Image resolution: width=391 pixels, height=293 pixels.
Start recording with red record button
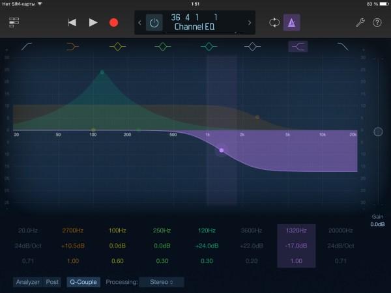113,22
